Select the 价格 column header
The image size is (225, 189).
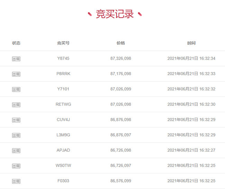(121, 43)
